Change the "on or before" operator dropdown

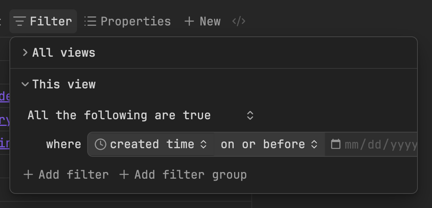[269, 144]
